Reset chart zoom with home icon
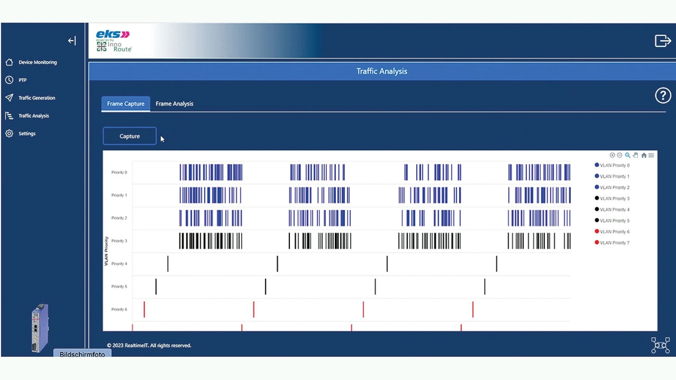Screen dimensions: 676x380 644,155
